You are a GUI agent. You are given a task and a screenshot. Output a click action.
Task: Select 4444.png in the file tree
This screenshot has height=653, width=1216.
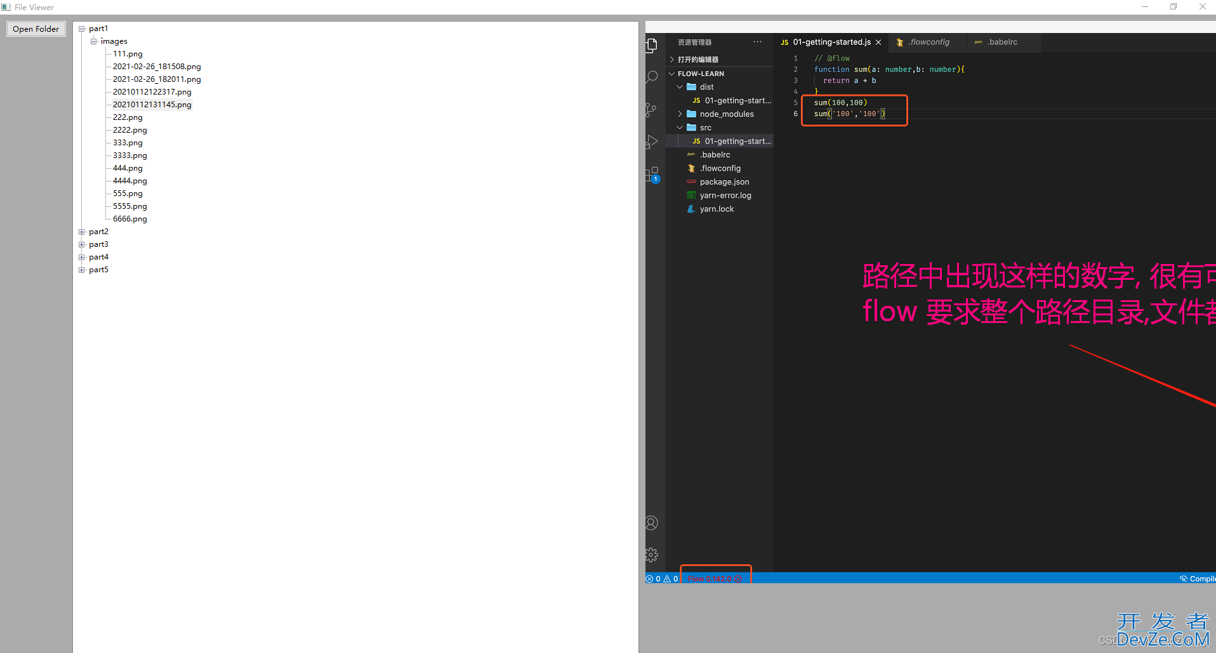pos(130,181)
